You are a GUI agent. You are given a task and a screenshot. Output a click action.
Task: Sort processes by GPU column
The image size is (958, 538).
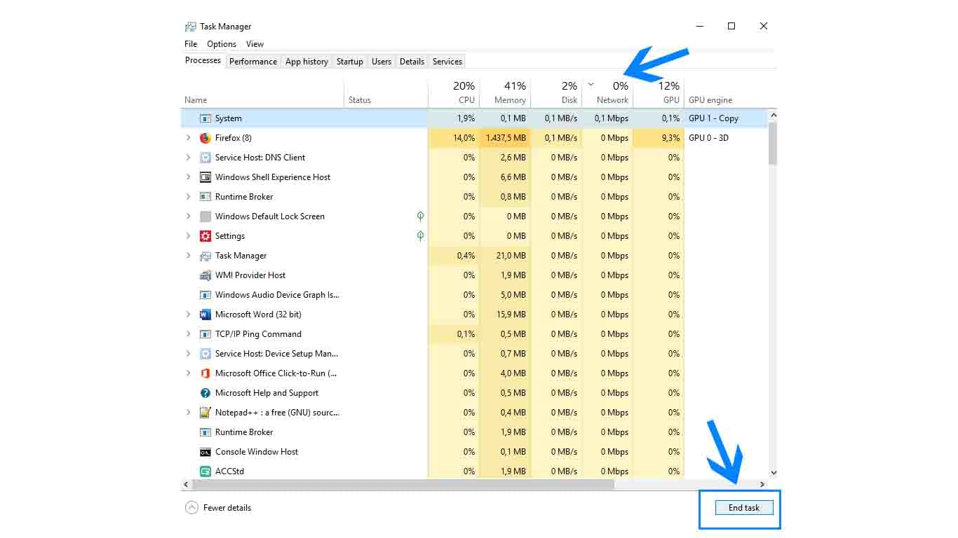pos(659,92)
